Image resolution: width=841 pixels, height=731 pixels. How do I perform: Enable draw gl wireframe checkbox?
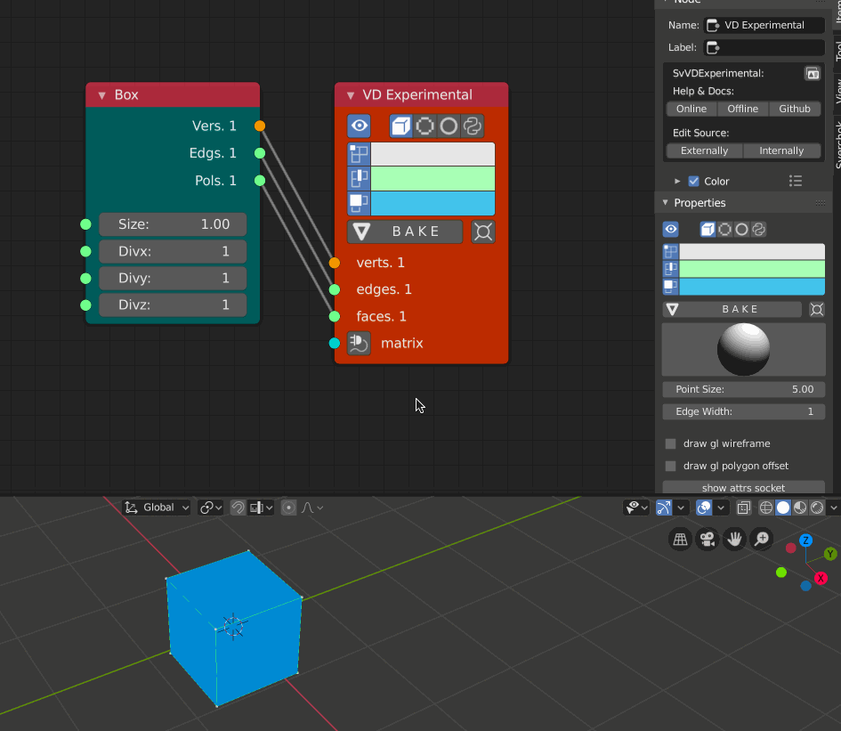click(670, 444)
